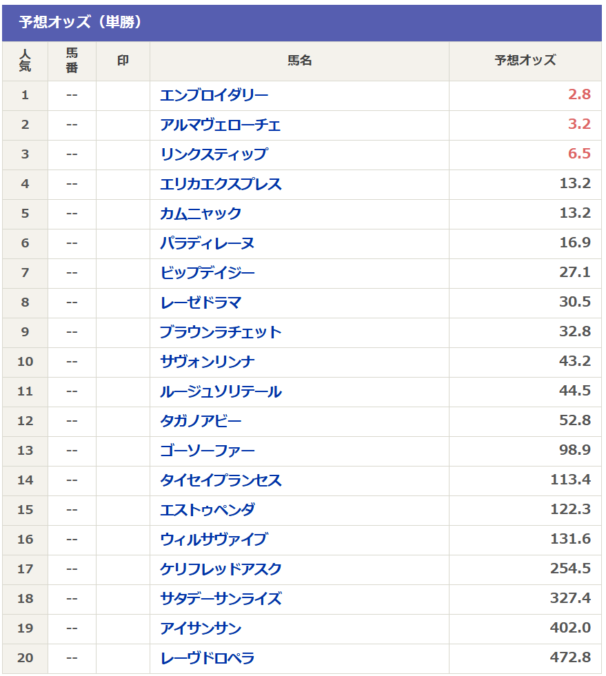Open the エンブロイダリー horse link
Screen dimensions: 606x676
click(x=214, y=95)
